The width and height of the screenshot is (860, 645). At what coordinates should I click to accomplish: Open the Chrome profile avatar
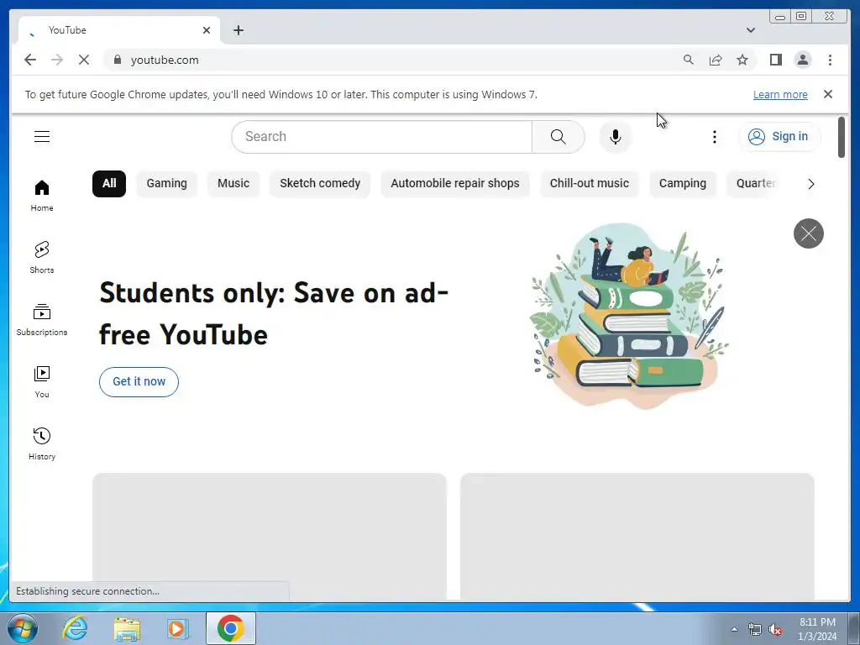coord(802,60)
